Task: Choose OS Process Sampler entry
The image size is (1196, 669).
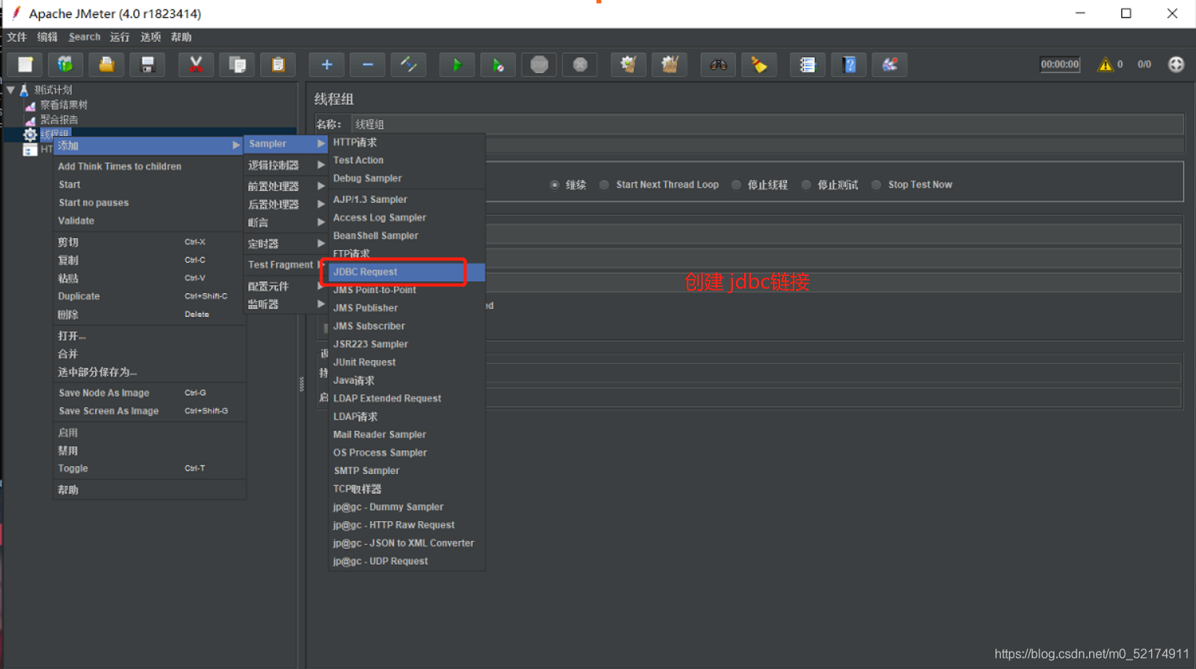Action: coord(407,453)
